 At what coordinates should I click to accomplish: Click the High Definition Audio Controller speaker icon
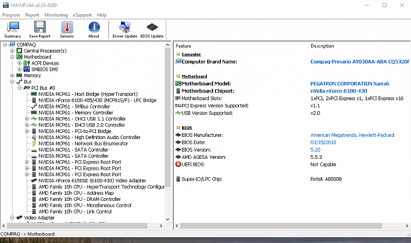tap(34, 137)
